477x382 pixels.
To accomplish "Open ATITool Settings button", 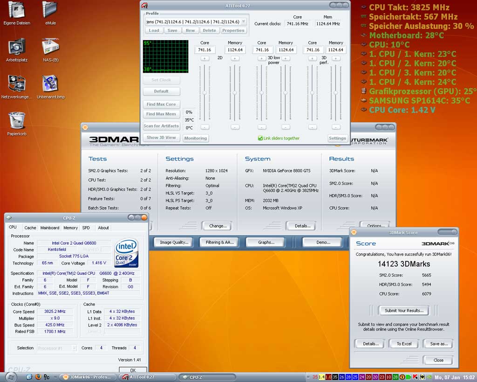I will [337, 138].
